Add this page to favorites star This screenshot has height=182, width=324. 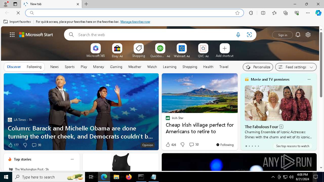[237, 13]
